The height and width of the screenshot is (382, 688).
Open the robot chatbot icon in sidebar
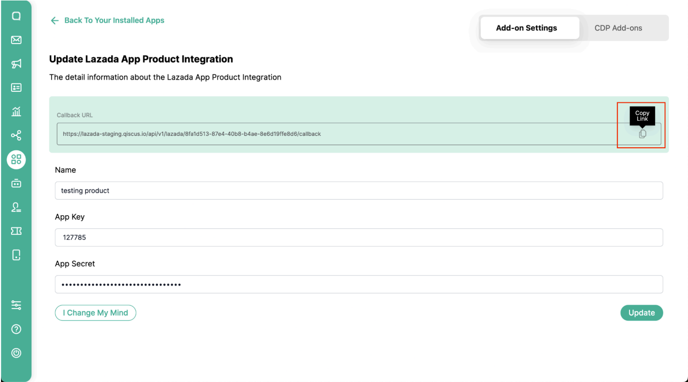pyautogui.click(x=16, y=183)
